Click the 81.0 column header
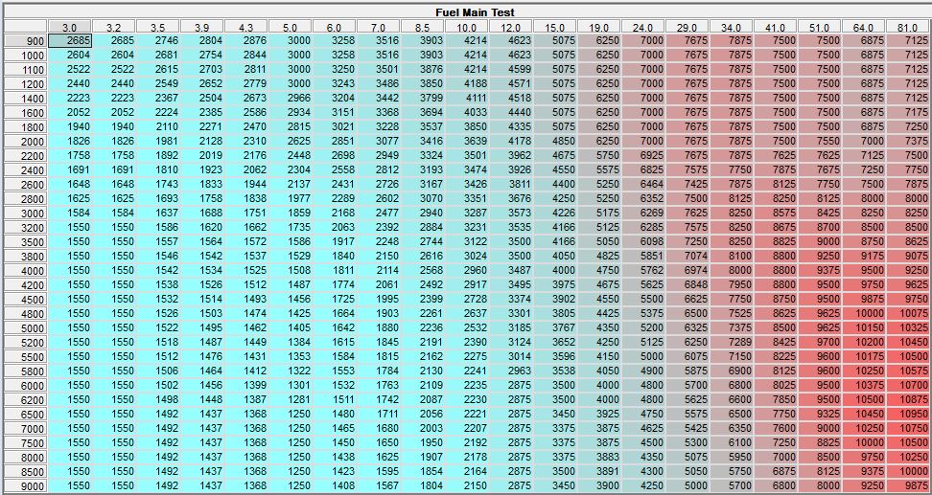932x495 pixels. (909, 27)
